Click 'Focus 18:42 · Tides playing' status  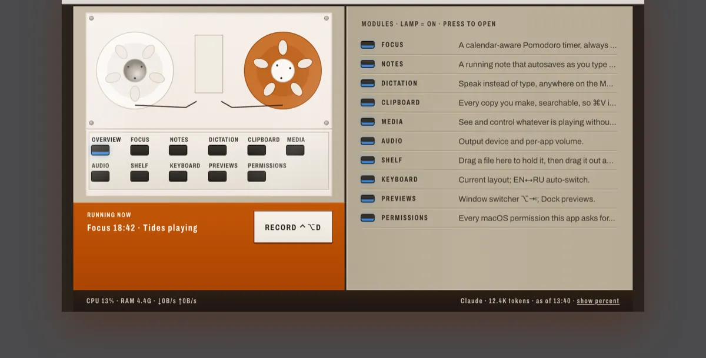142,228
